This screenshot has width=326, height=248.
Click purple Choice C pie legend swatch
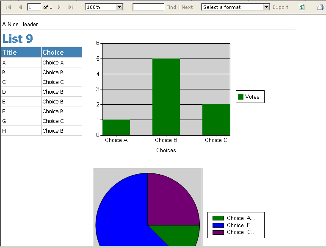[218, 232]
